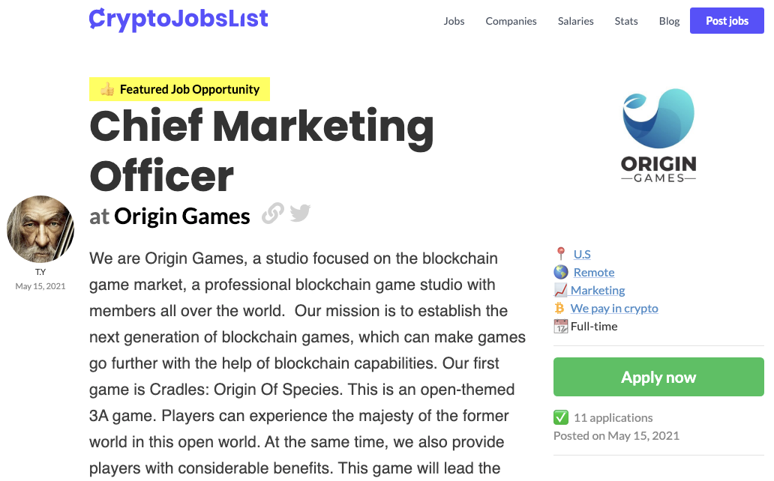
Task: Open the Jobs menu item
Action: click(454, 21)
